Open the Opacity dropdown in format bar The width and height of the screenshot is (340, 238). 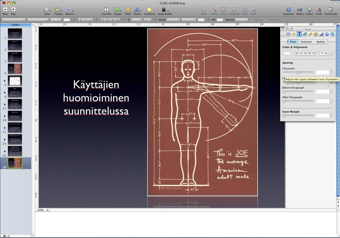click(x=242, y=20)
